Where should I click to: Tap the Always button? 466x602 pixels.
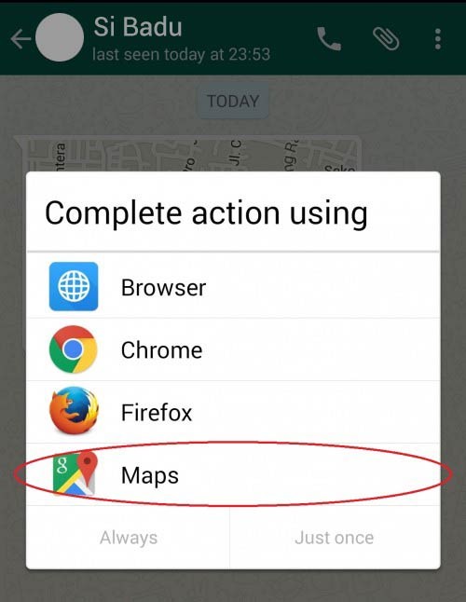[x=129, y=538]
